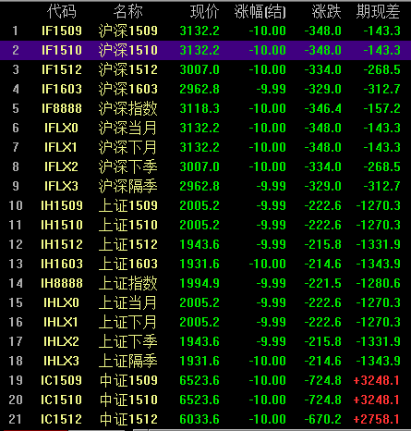This screenshot has width=411, height=431.
Task: Select the IH1509 上证1509 row
Action: pos(205,205)
